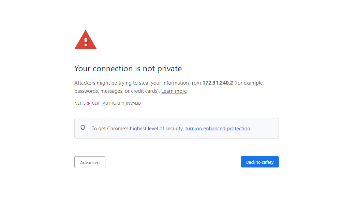Image resolution: width=356 pixels, height=205 pixels.
Task: Click the '(for example,' text
Action: (249, 83)
